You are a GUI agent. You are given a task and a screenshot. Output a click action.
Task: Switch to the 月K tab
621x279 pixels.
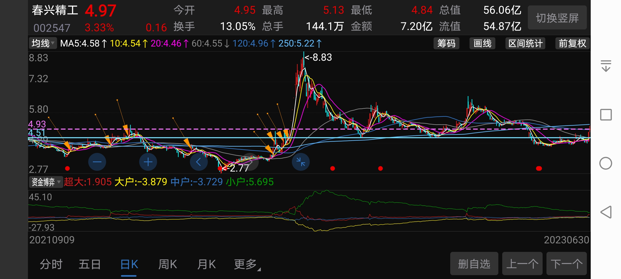click(206, 265)
